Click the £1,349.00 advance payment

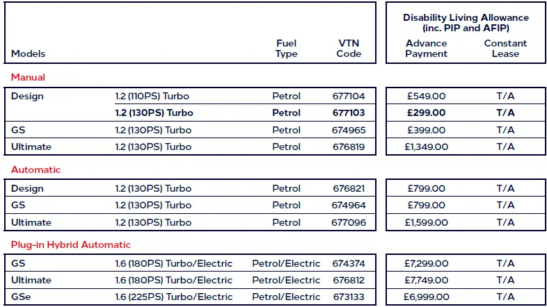tap(426, 147)
